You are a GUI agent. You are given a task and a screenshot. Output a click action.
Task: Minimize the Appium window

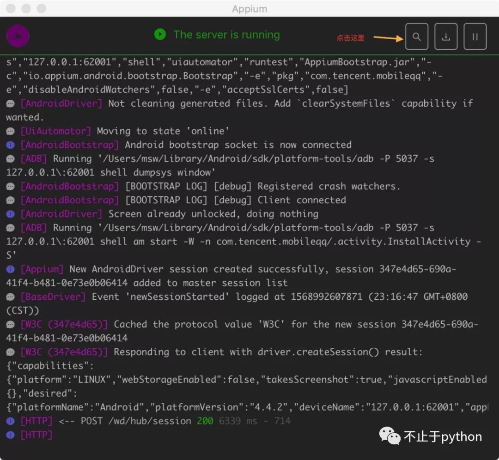coord(26,9)
